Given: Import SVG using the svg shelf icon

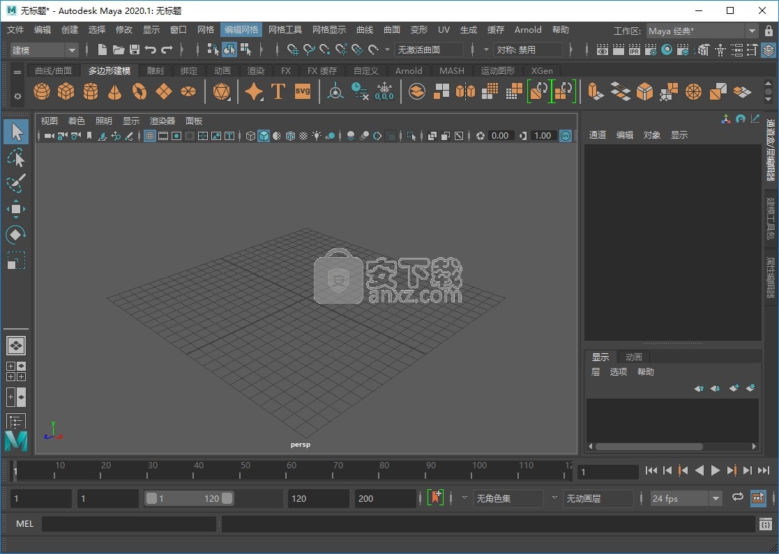Looking at the screenshot, I should (303, 91).
